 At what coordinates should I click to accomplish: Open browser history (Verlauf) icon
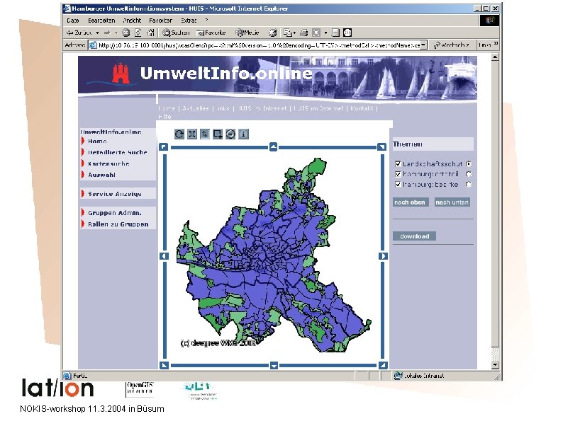point(273,33)
